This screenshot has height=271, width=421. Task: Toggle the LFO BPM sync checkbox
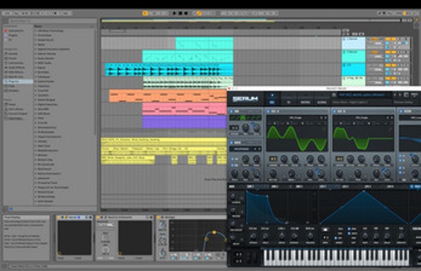(x=349, y=229)
